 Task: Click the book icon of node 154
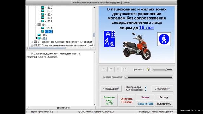click(x=39, y=24)
